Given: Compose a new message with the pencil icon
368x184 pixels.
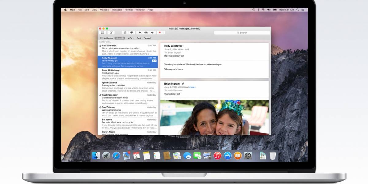Looking at the screenshot, I should pyautogui.click(x=111, y=33).
